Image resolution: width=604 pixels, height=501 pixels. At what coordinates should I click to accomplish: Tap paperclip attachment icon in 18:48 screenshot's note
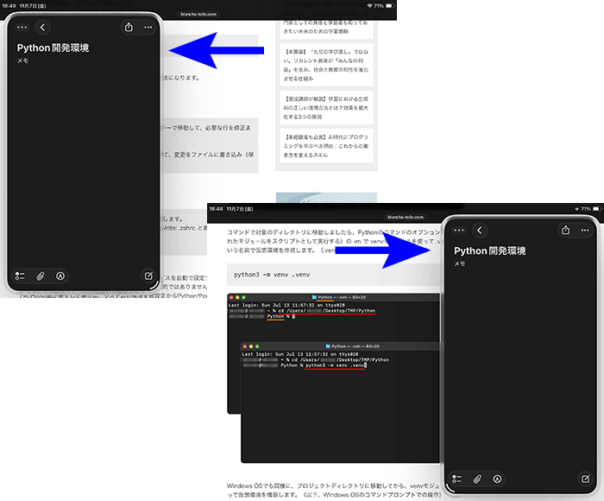(x=477, y=479)
